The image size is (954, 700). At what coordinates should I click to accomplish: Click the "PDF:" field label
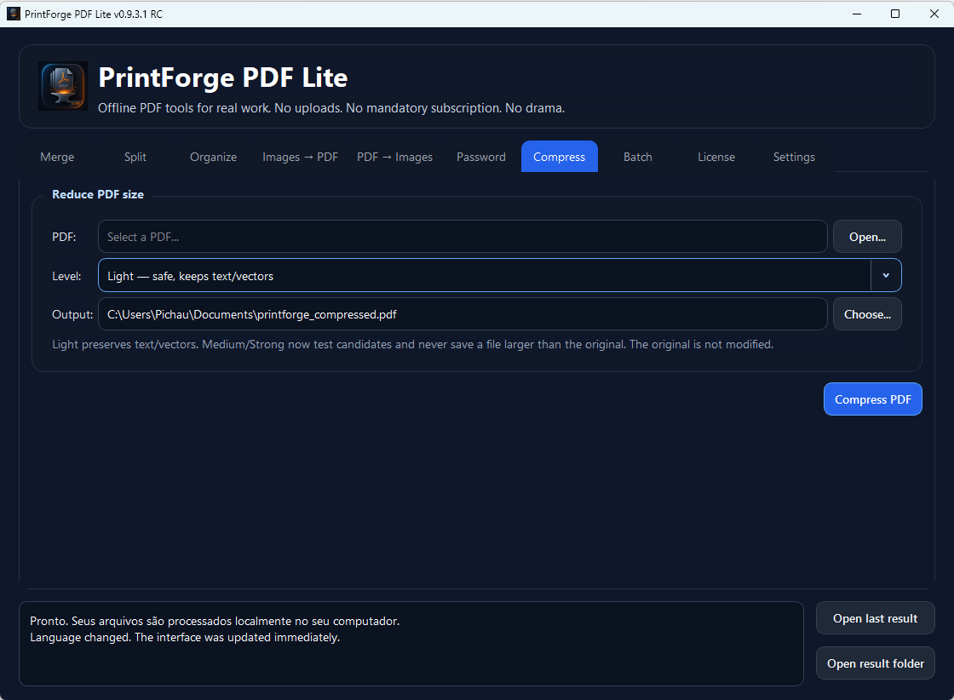(x=64, y=237)
